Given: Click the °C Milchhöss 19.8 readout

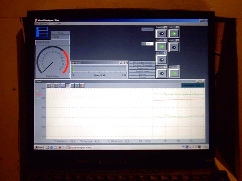Looking at the screenshot, I should click(118, 141).
